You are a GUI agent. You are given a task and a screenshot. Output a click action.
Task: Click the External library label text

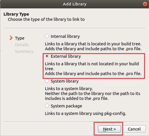coord(66,56)
